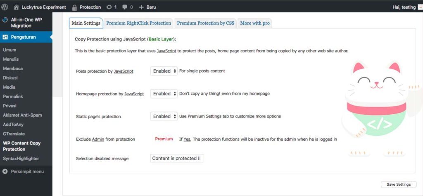Open SyntaxHighlighter settings
This screenshot has width=423, height=196.
pos(21,158)
